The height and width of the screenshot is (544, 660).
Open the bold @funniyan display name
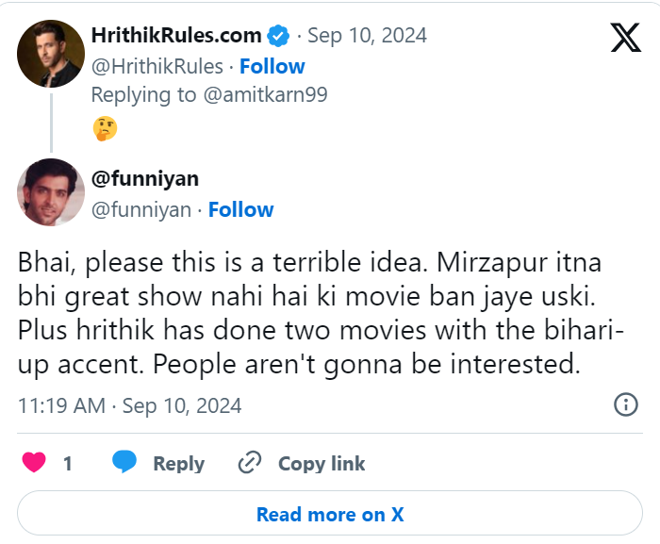[x=145, y=179]
